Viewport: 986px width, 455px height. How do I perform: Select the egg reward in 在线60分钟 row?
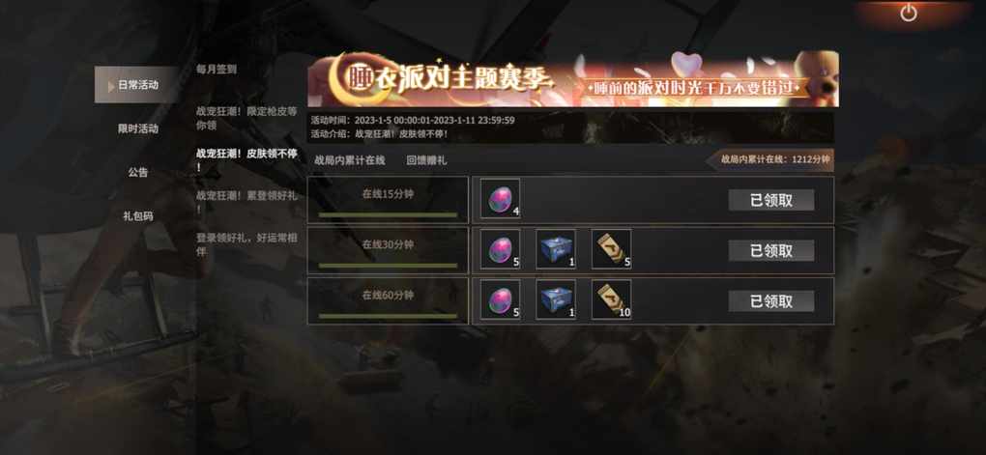[500, 299]
